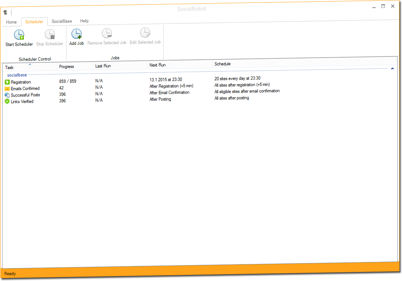Click the Remove Selected Job icon

pos(107,33)
